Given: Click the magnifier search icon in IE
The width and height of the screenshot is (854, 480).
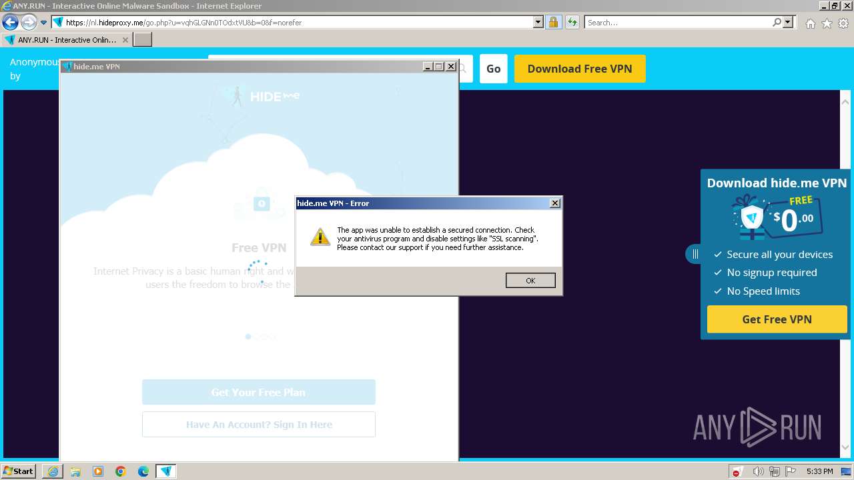Looking at the screenshot, I should tap(777, 22).
